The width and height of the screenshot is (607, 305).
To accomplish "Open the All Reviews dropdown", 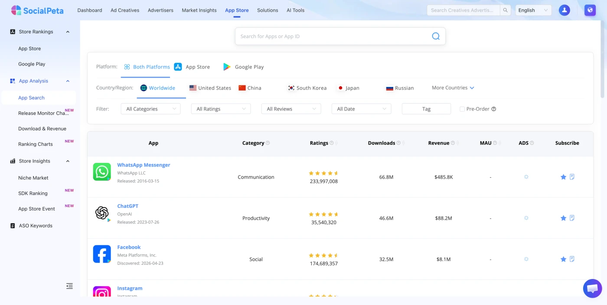I will click(x=291, y=109).
